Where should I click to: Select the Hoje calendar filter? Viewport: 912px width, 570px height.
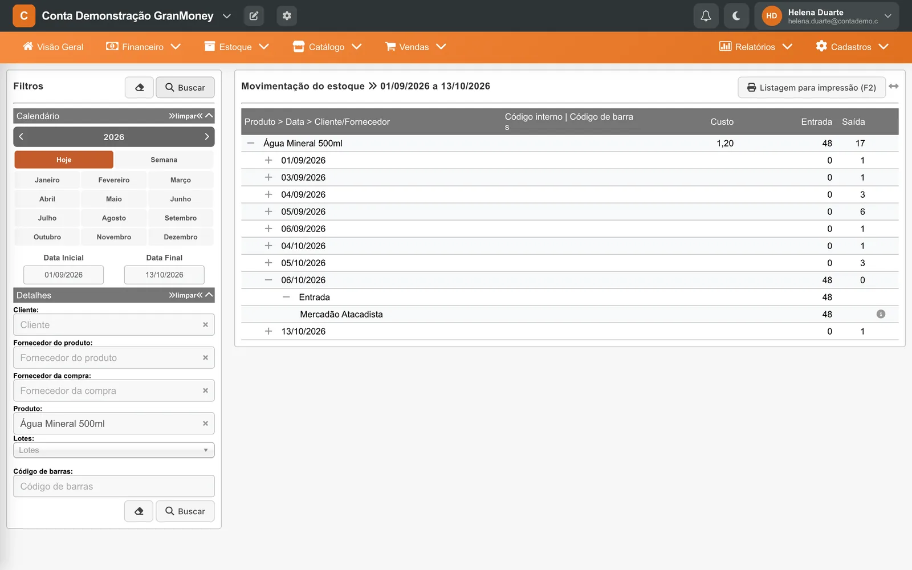64,160
